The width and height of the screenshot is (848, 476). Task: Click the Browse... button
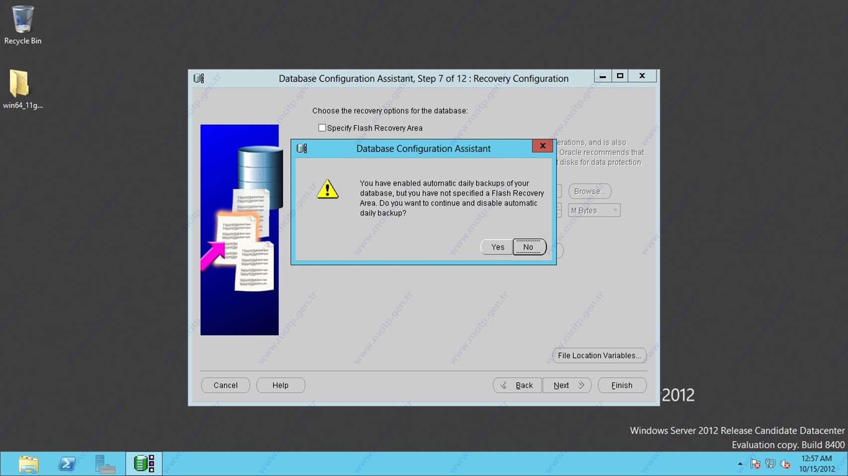coord(589,191)
